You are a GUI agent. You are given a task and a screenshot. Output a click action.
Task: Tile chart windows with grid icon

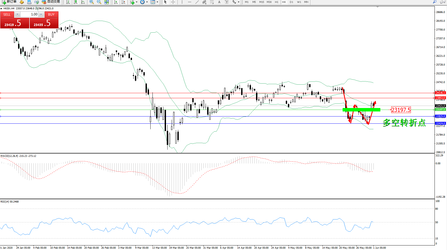pyautogui.click(x=107, y=2)
